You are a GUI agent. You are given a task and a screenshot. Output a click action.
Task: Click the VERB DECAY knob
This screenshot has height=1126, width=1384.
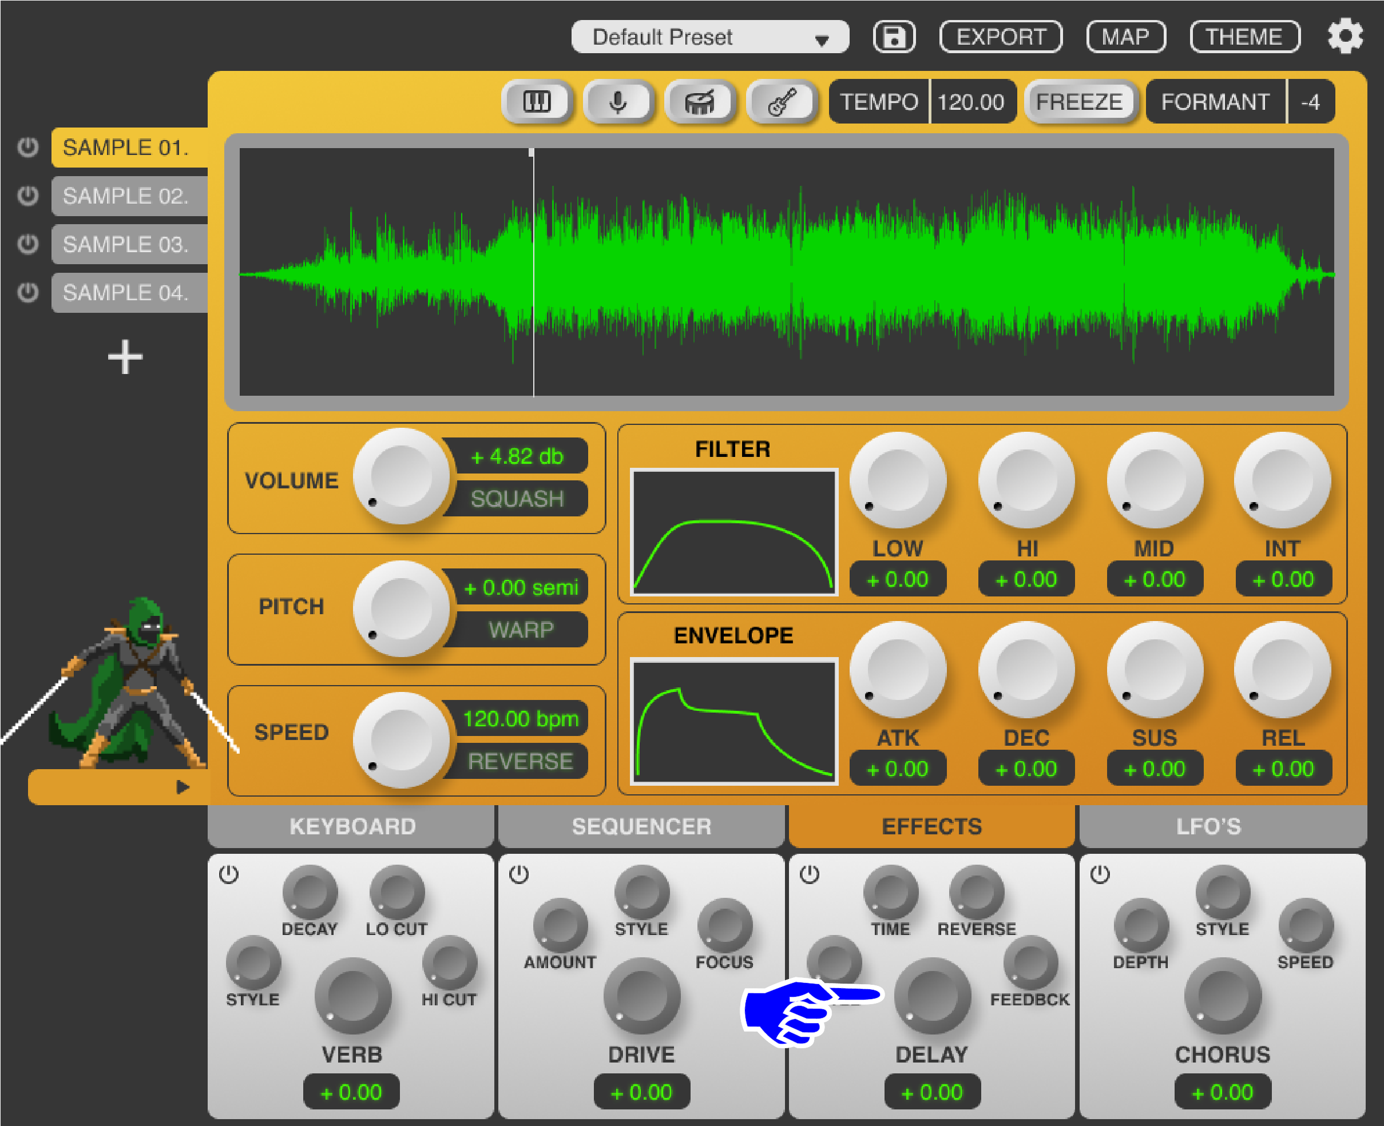310,893
